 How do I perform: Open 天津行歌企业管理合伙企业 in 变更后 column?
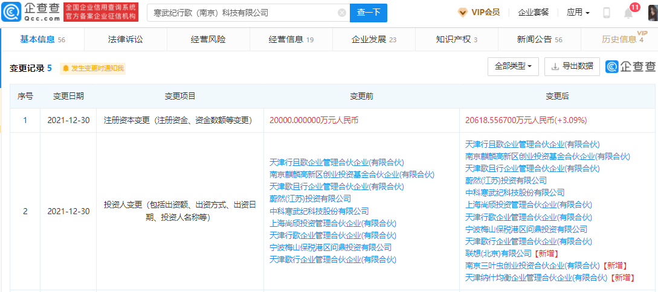tap(529, 217)
